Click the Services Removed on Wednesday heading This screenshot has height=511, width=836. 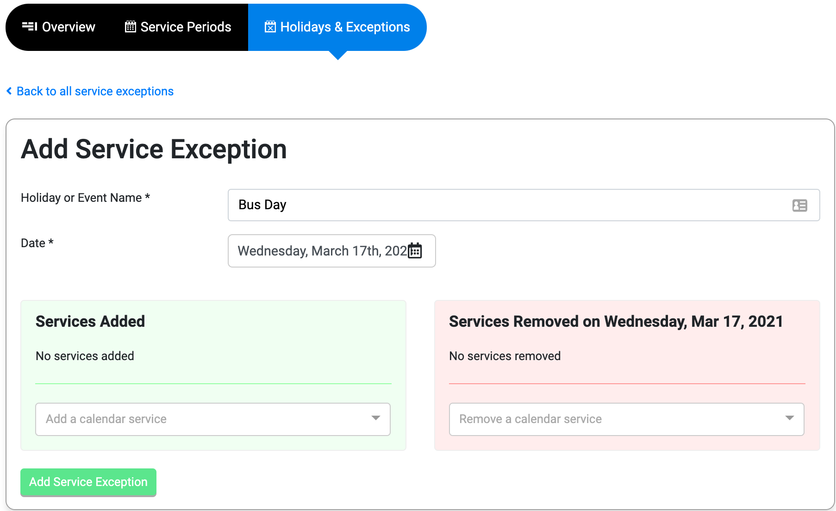pyautogui.click(x=616, y=321)
